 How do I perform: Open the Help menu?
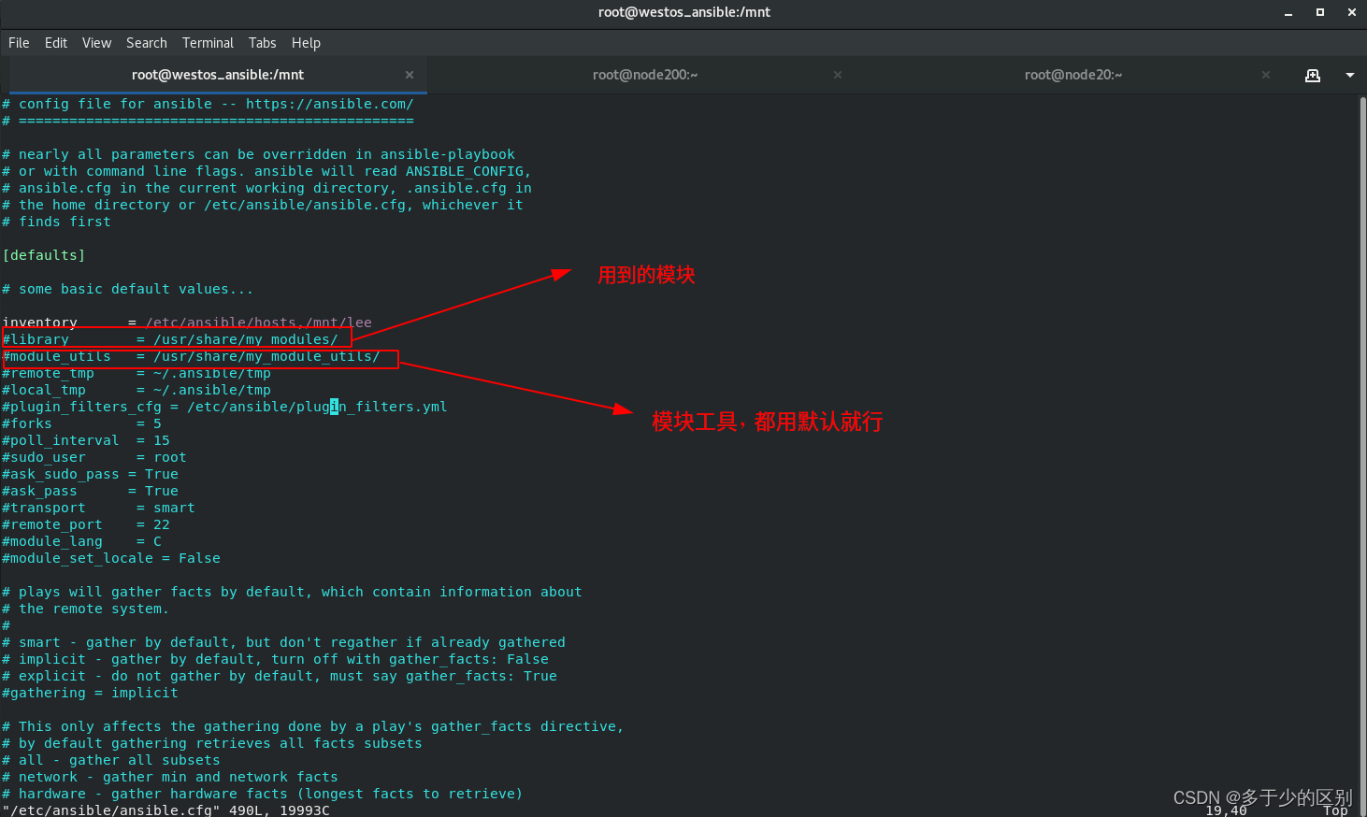point(306,43)
